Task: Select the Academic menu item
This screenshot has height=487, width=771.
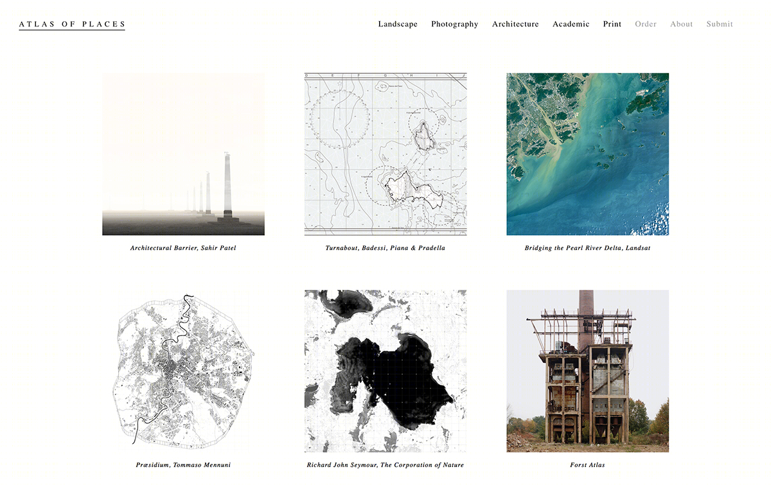Action: click(571, 24)
